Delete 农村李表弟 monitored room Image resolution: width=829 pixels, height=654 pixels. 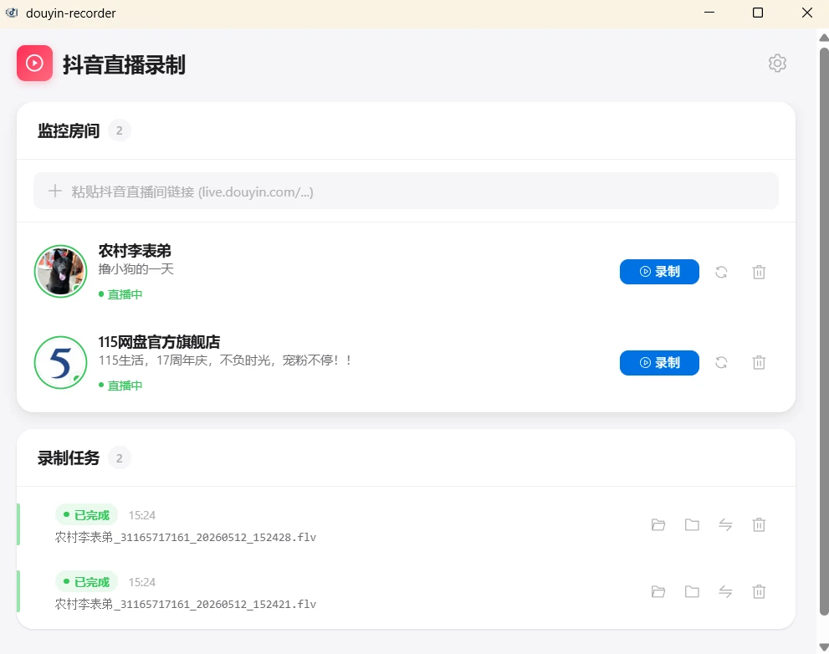click(x=759, y=272)
